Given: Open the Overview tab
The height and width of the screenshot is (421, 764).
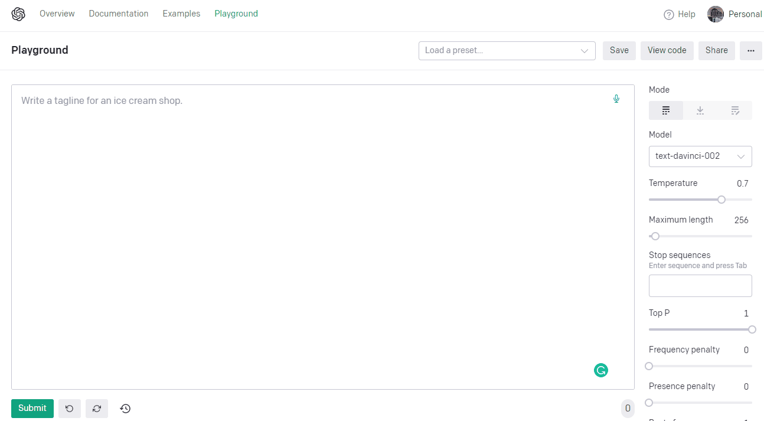Looking at the screenshot, I should pos(57,14).
